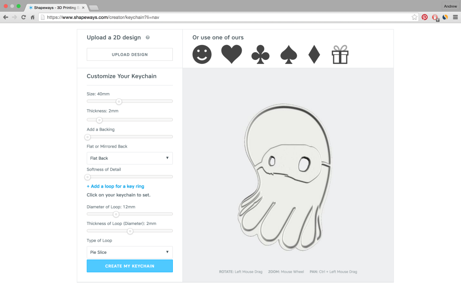Click the ZOOM: Mouse Wheel hint

(286, 272)
